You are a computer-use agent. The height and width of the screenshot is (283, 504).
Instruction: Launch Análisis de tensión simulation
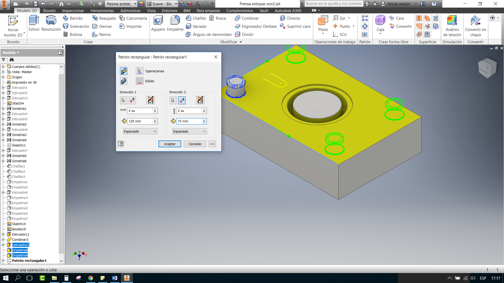coord(452,21)
